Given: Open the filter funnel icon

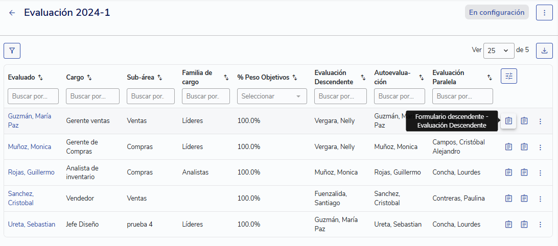Looking at the screenshot, I should 12,51.
